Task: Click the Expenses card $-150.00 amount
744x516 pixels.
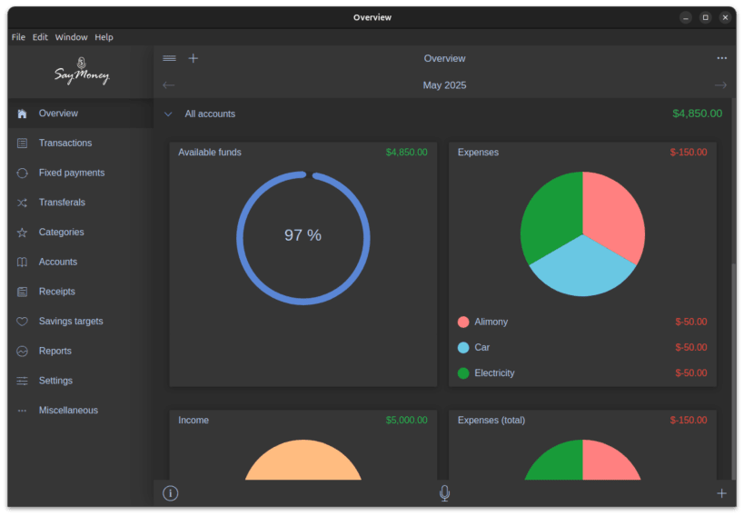Action: pyautogui.click(x=688, y=153)
